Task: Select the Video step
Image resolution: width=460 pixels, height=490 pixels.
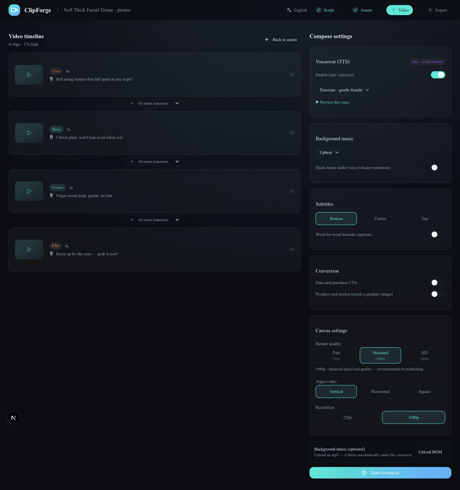Action: pos(400,10)
